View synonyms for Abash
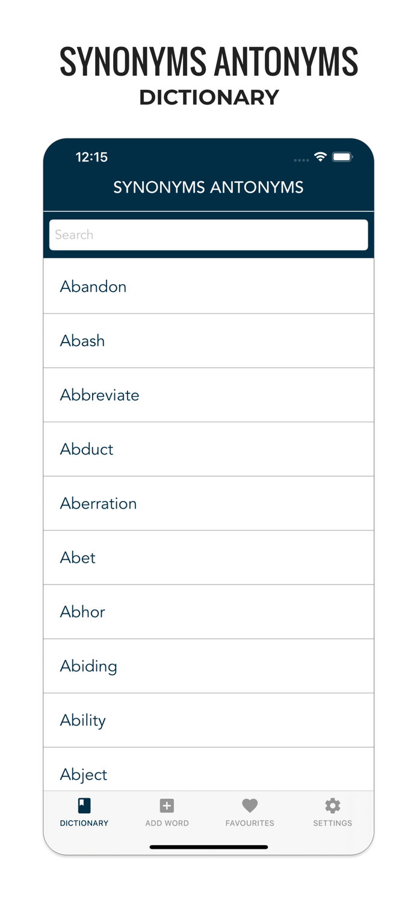Image resolution: width=417 pixels, height=903 pixels. (x=208, y=341)
